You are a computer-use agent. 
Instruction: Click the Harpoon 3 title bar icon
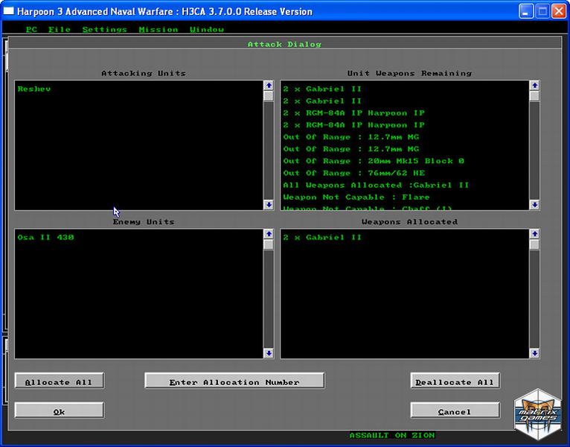click(x=9, y=11)
